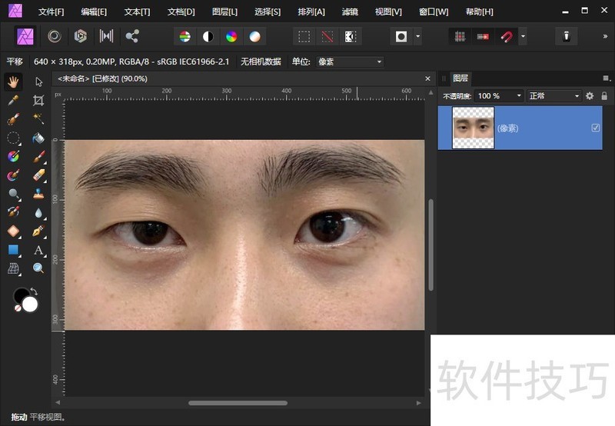Viewport: 615px width, 426px height.
Task: Select the Selection Brush tool
Action: [x=13, y=119]
